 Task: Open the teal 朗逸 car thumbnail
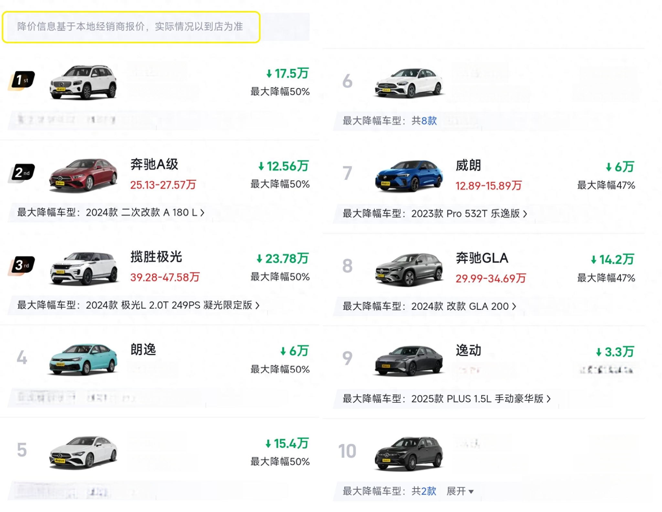click(83, 359)
